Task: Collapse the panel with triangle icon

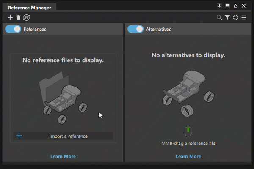Action: [x=235, y=6]
